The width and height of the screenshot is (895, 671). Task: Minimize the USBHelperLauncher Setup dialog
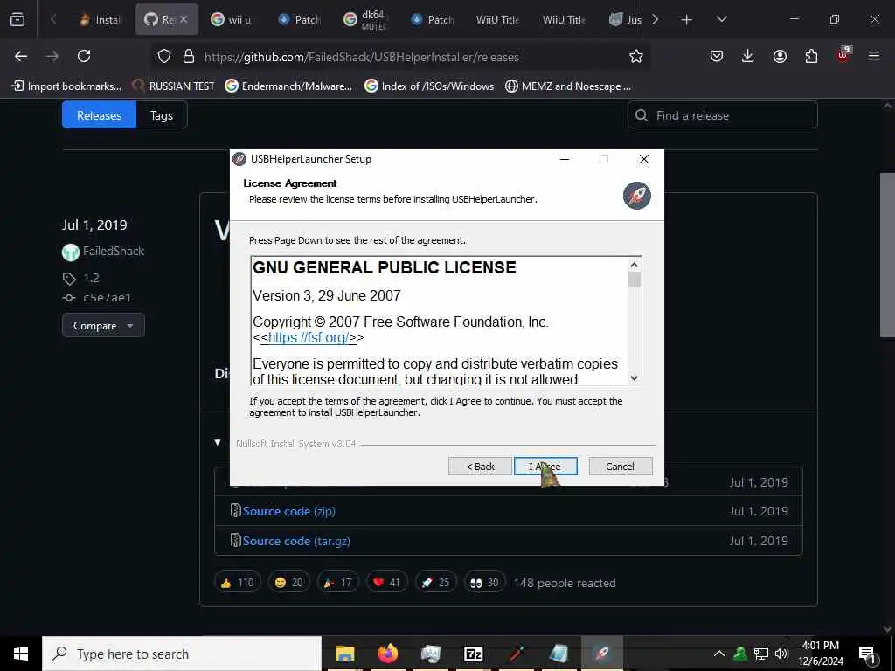click(565, 159)
